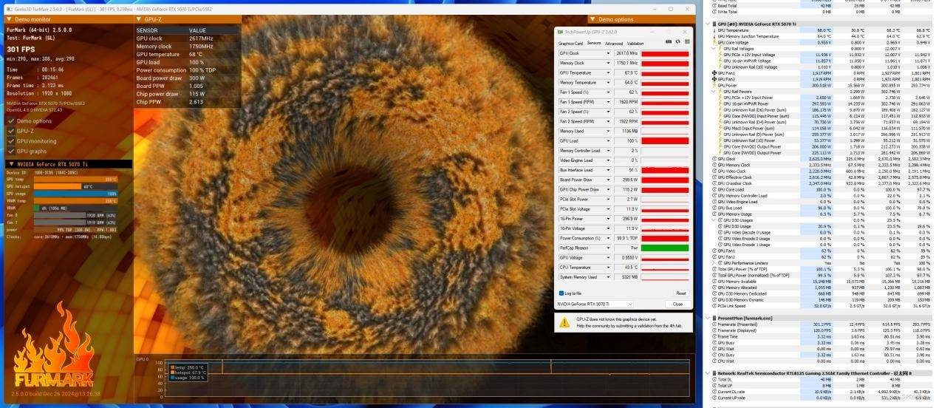The image size is (936, 408).
Task: Open the GPU selection dropdown in GPU-Z
Action: [630, 304]
